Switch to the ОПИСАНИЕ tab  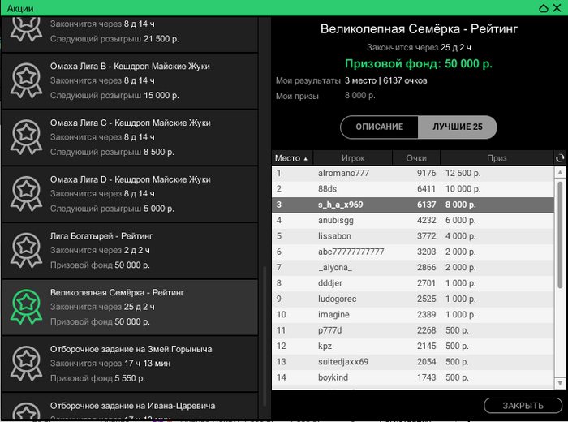coord(379,127)
